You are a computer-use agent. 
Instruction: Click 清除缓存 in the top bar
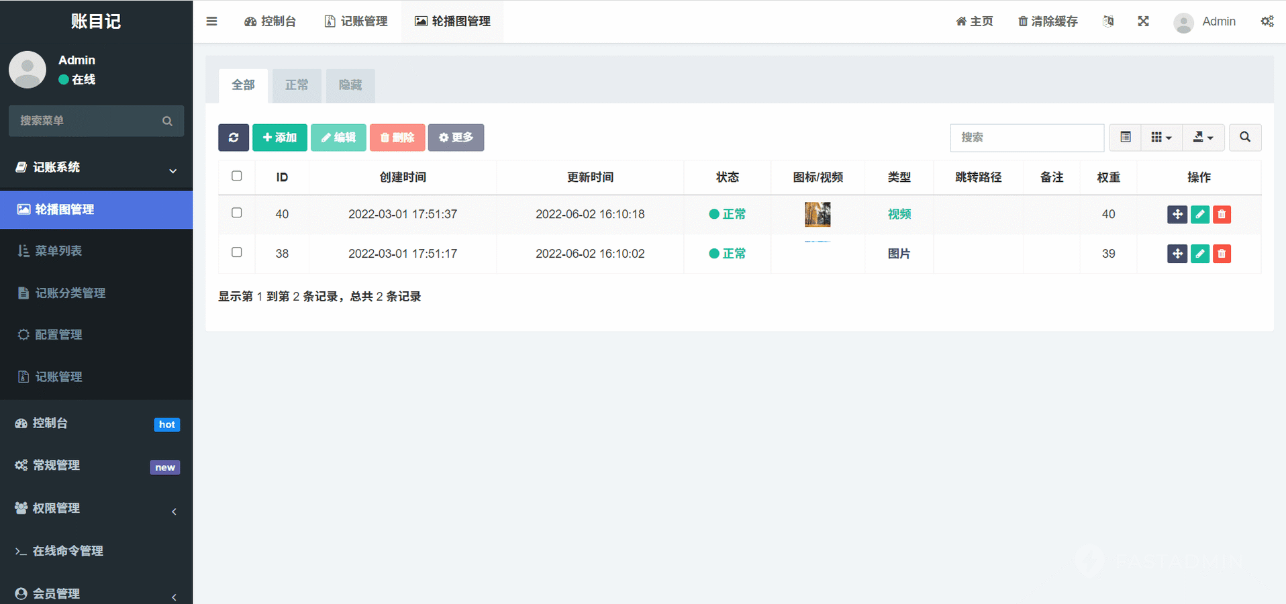coord(1047,21)
